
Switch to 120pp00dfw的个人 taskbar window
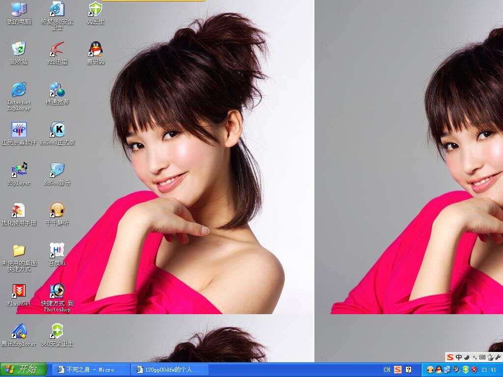170,370
